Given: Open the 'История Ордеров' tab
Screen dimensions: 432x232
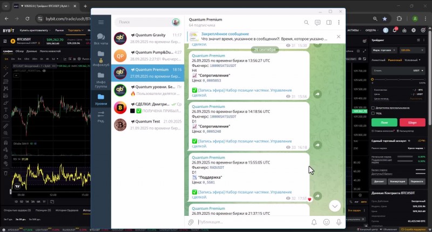Looking at the screenshot, I should coord(67,210).
